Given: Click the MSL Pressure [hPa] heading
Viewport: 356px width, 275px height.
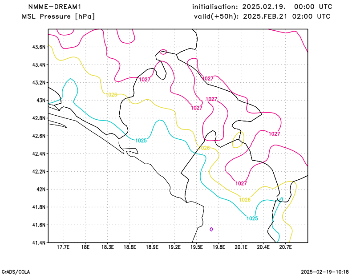Looking at the screenshot, I should click(x=58, y=16).
